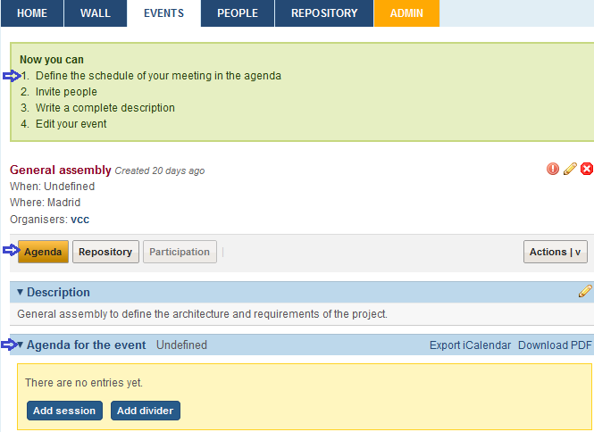
Task: Collapse the Agenda for the event section
Action: click(21, 345)
